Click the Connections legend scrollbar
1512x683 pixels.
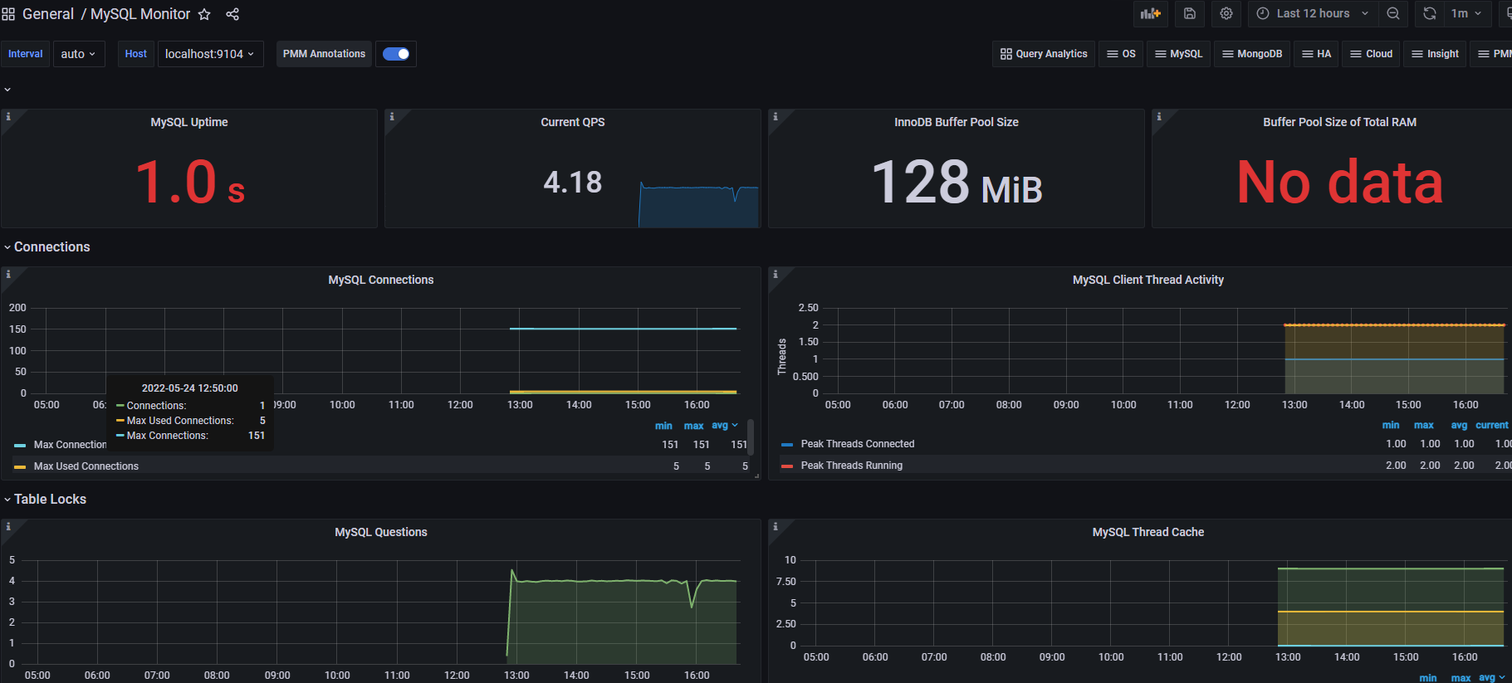751,438
